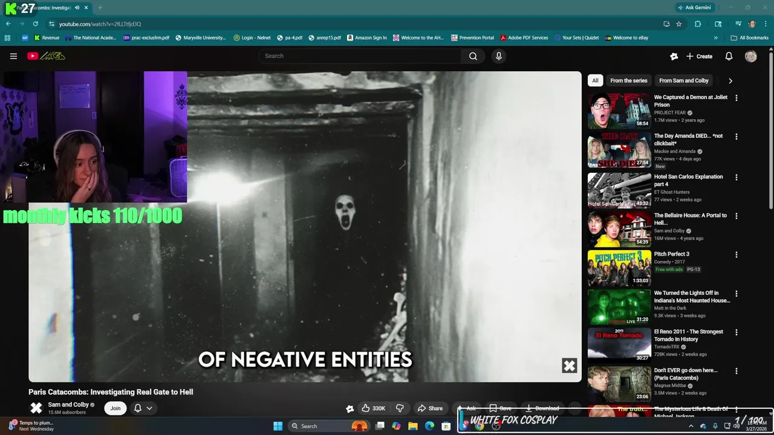Click the channel watermark on video player

coord(569,366)
